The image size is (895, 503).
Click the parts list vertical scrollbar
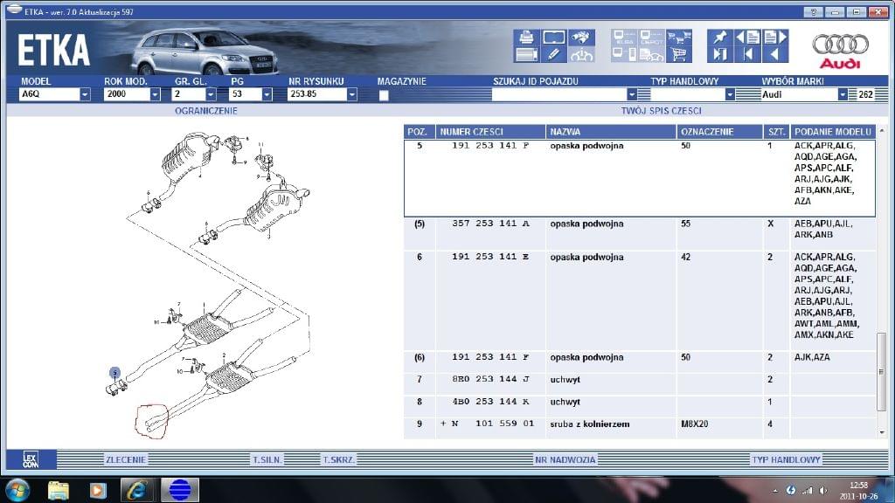(x=881, y=371)
